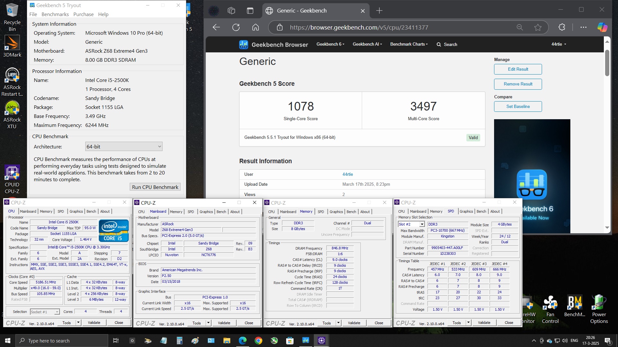618x347 pixels.
Task: Open Calculator from the taskbar
Action: coord(179,341)
